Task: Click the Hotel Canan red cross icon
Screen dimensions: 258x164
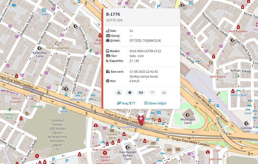Action: tap(233, 91)
